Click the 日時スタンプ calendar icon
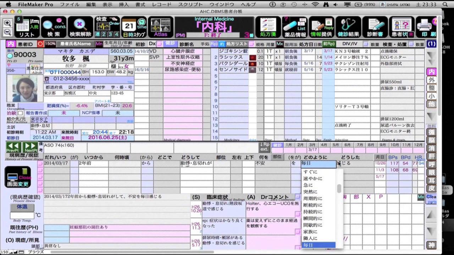Screen dimensions: 454x255 coord(134,27)
